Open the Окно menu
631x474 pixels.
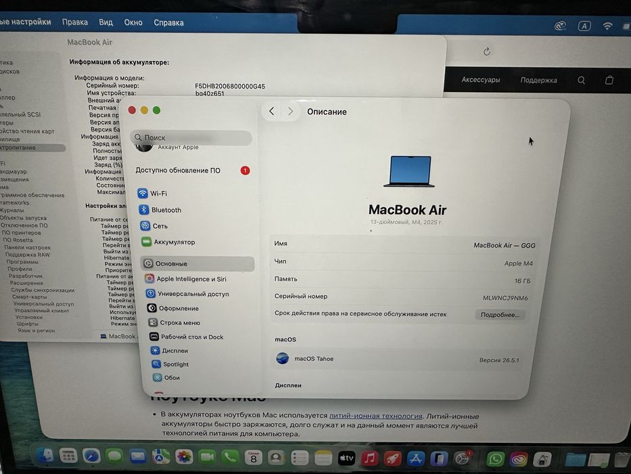point(133,22)
